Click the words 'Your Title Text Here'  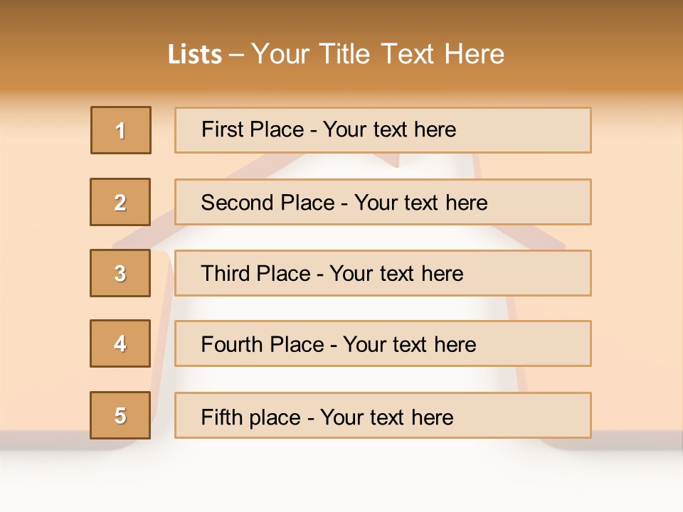tap(378, 54)
